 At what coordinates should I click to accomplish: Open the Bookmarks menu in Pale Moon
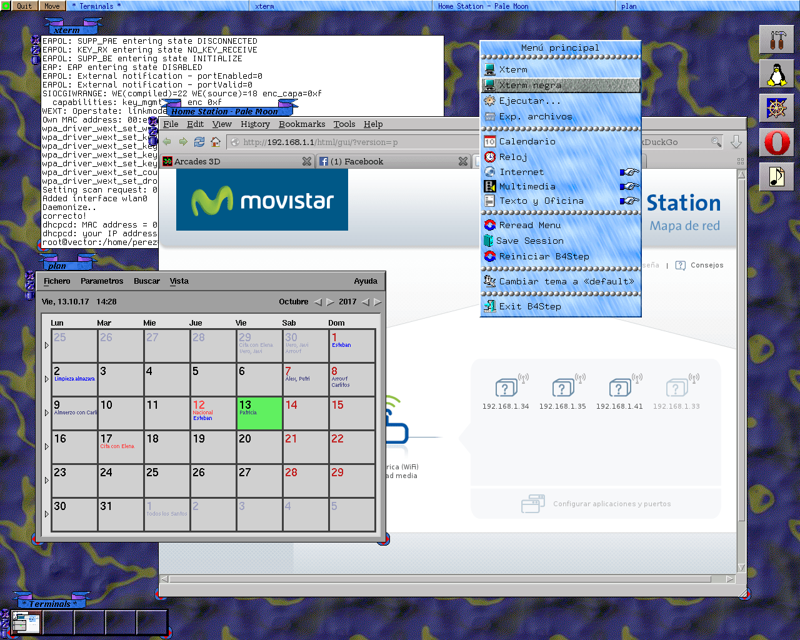click(x=302, y=124)
